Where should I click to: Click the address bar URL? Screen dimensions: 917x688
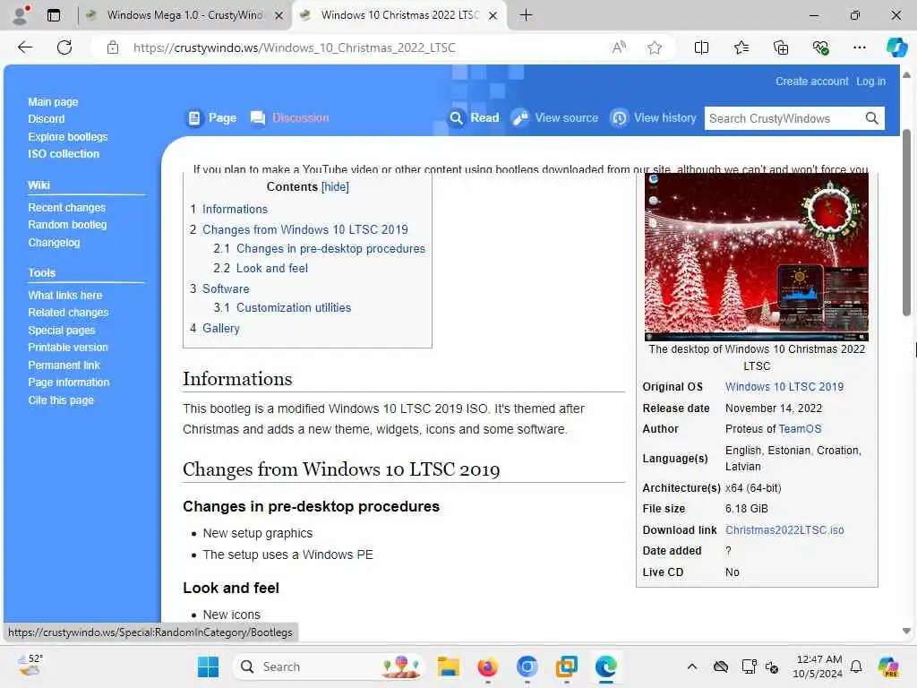coord(294,47)
